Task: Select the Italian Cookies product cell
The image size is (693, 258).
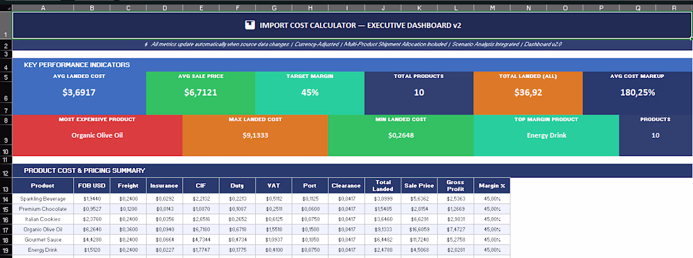Action: [43, 219]
